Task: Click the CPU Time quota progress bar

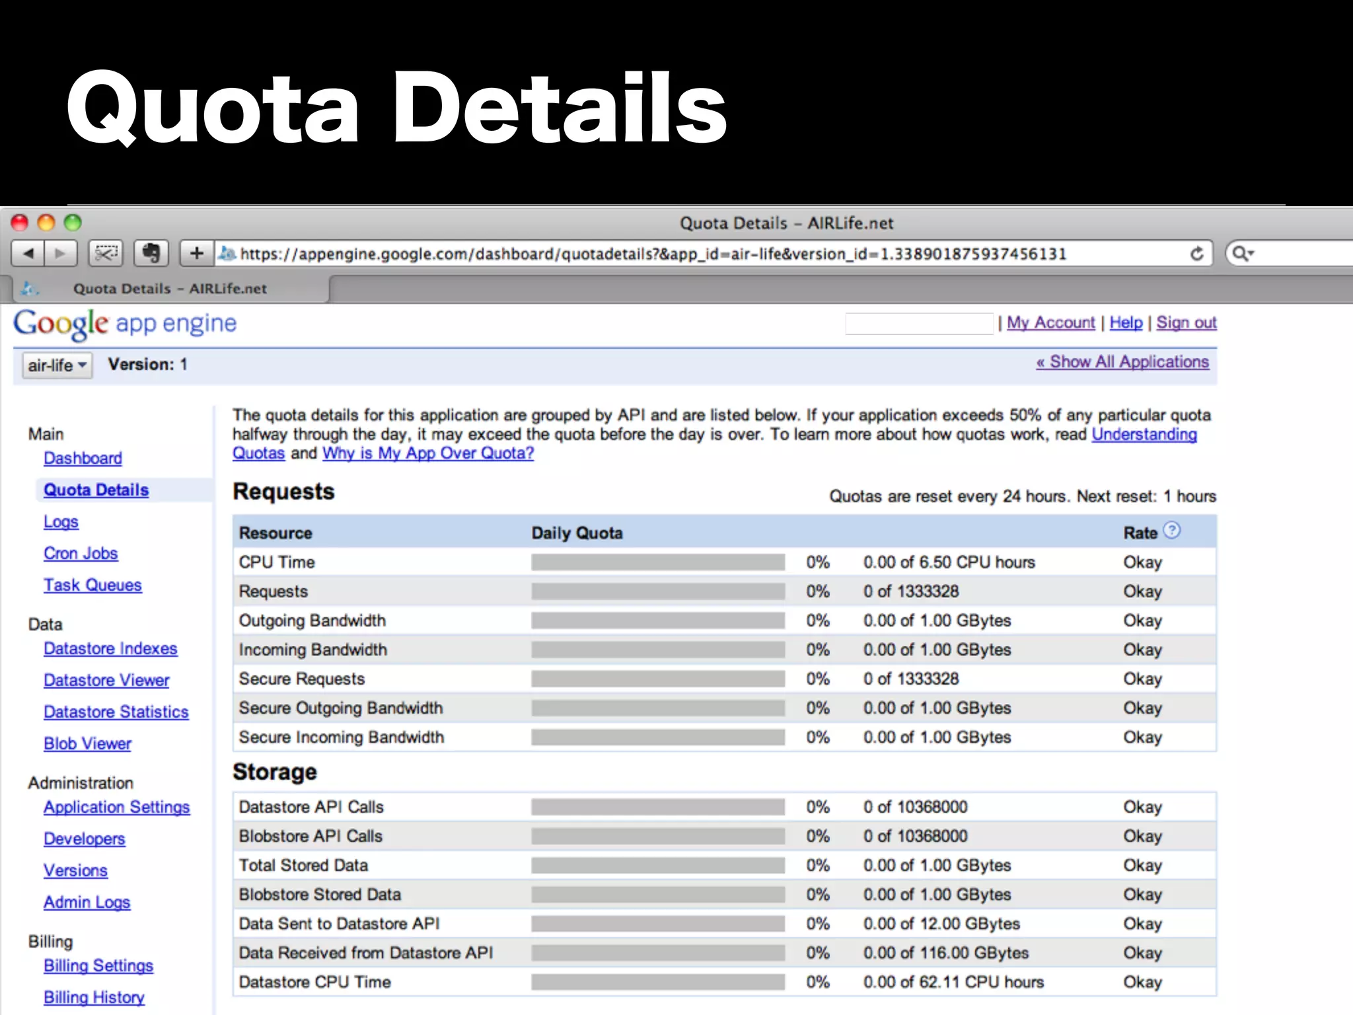Action: click(x=658, y=562)
